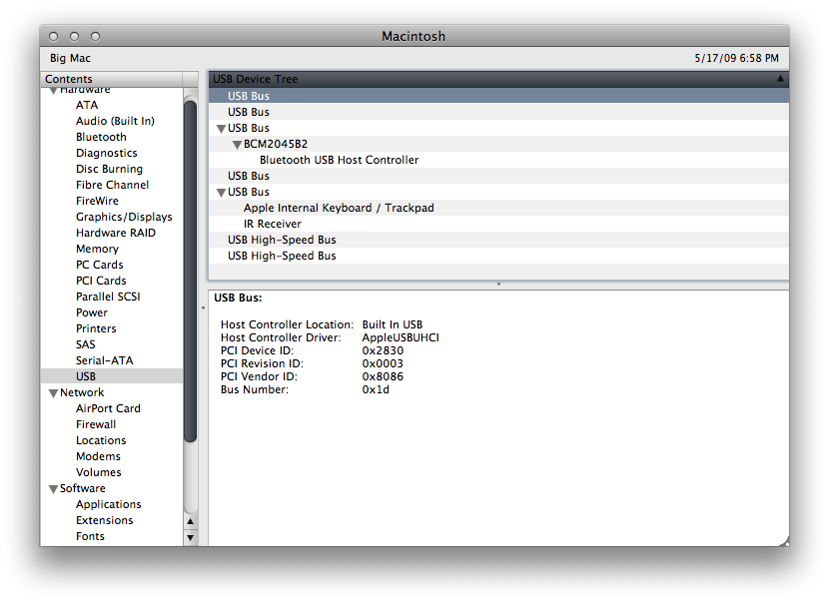
Task: Select Hardware RAID in the sidebar
Action: (115, 233)
